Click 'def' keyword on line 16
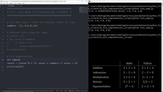163x92 pixels. 9,60
